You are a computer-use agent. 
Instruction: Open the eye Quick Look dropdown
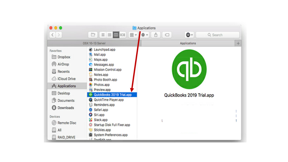coord(189,35)
